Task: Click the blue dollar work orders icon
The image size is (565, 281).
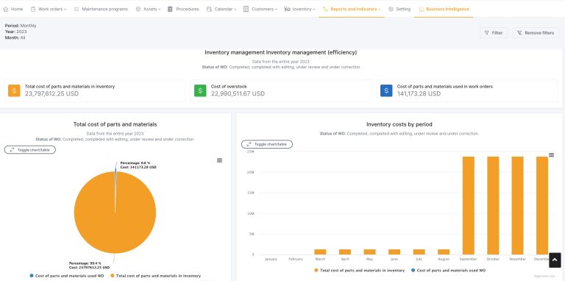Action: [x=386, y=90]
